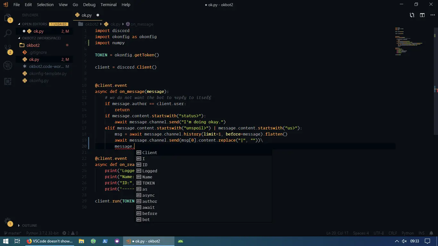Open the editor More Actions menu

point(432,15)
